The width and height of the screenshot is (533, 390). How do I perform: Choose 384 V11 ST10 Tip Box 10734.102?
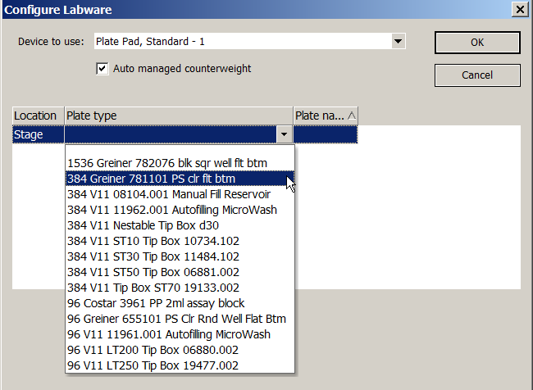153,241
